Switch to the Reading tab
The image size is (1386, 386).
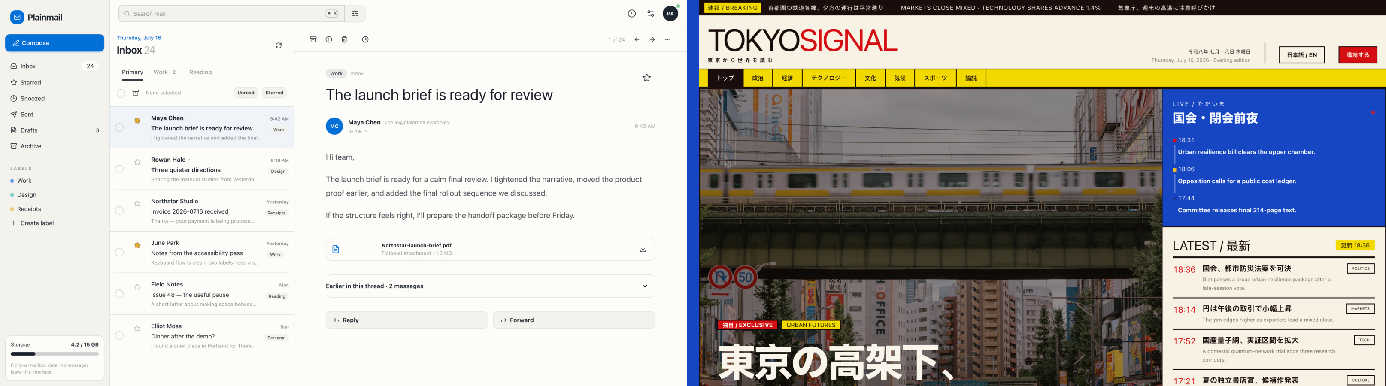200,72
